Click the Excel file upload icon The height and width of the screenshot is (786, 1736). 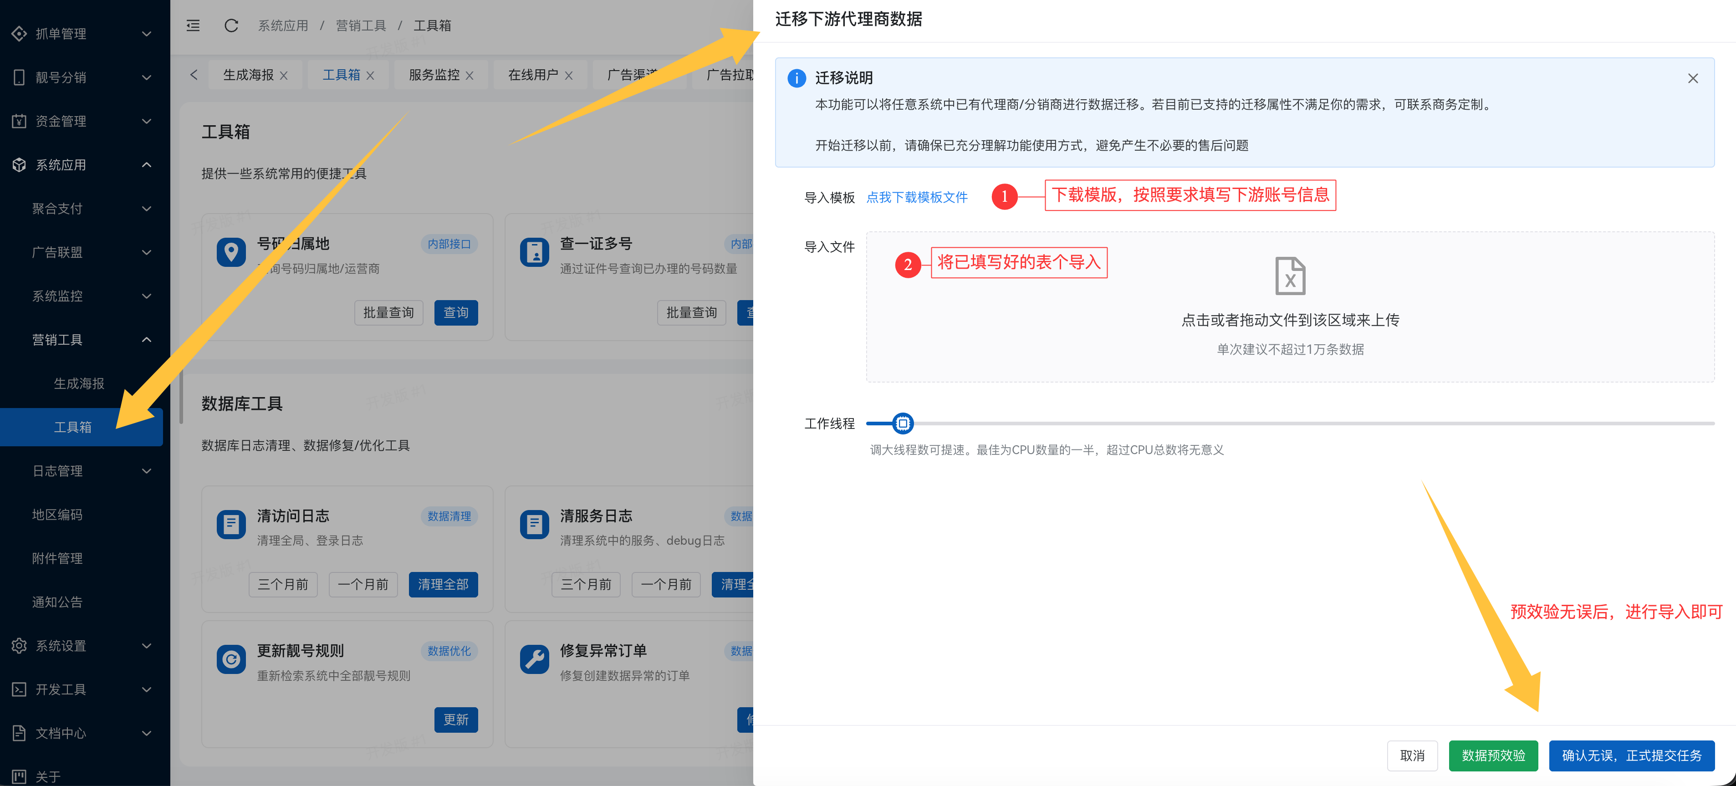point(1290,276)
